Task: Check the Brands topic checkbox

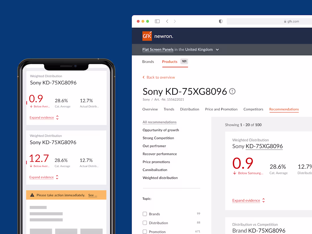Action: [x=145, y=214]
